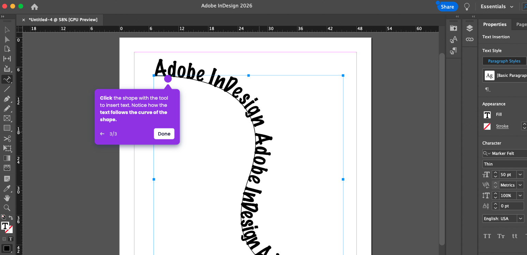Select the Gap tool

click(x=7, y=59)
